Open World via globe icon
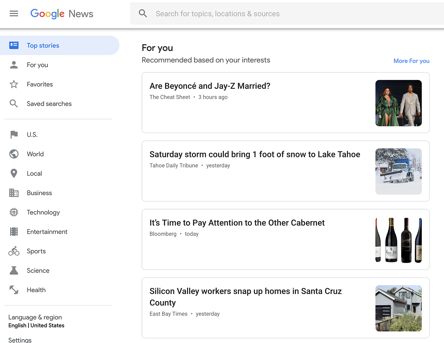The width and height of the screenshot is (444, 343). (x=14, y=154)
